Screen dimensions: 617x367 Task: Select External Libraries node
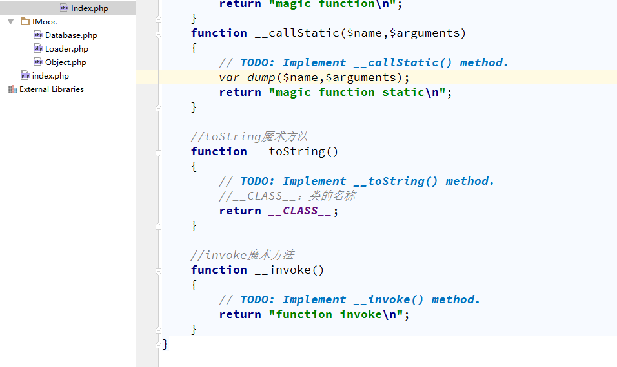(x=52, y=89)
